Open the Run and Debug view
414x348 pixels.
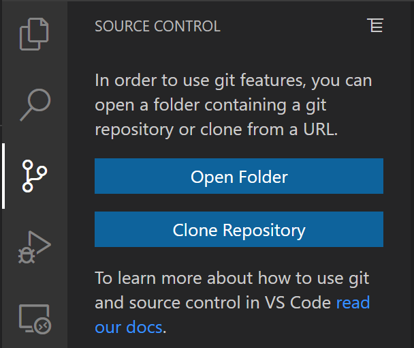tap(35, 247)
